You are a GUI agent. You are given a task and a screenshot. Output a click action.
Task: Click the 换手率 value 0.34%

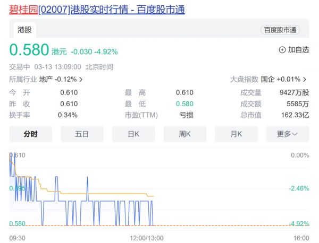pos(68,115)
